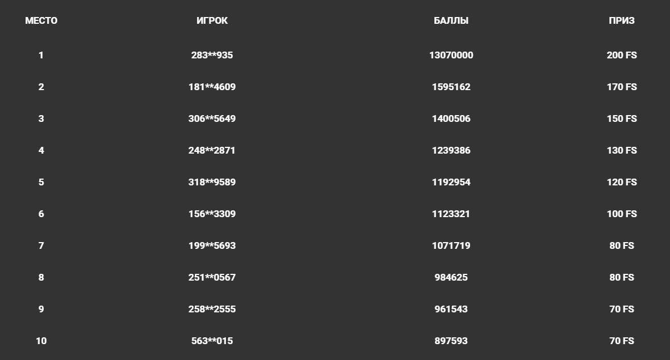Click the score 1400506
The height and width of the screenshot is (360, 670).
click(451, 118)
